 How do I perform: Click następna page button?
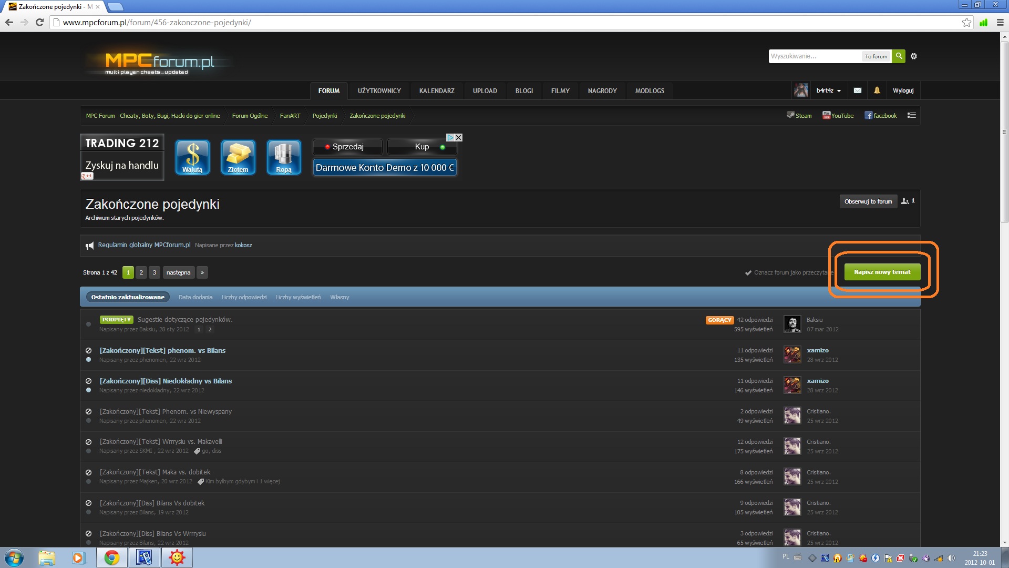click(x=179, y=272)
